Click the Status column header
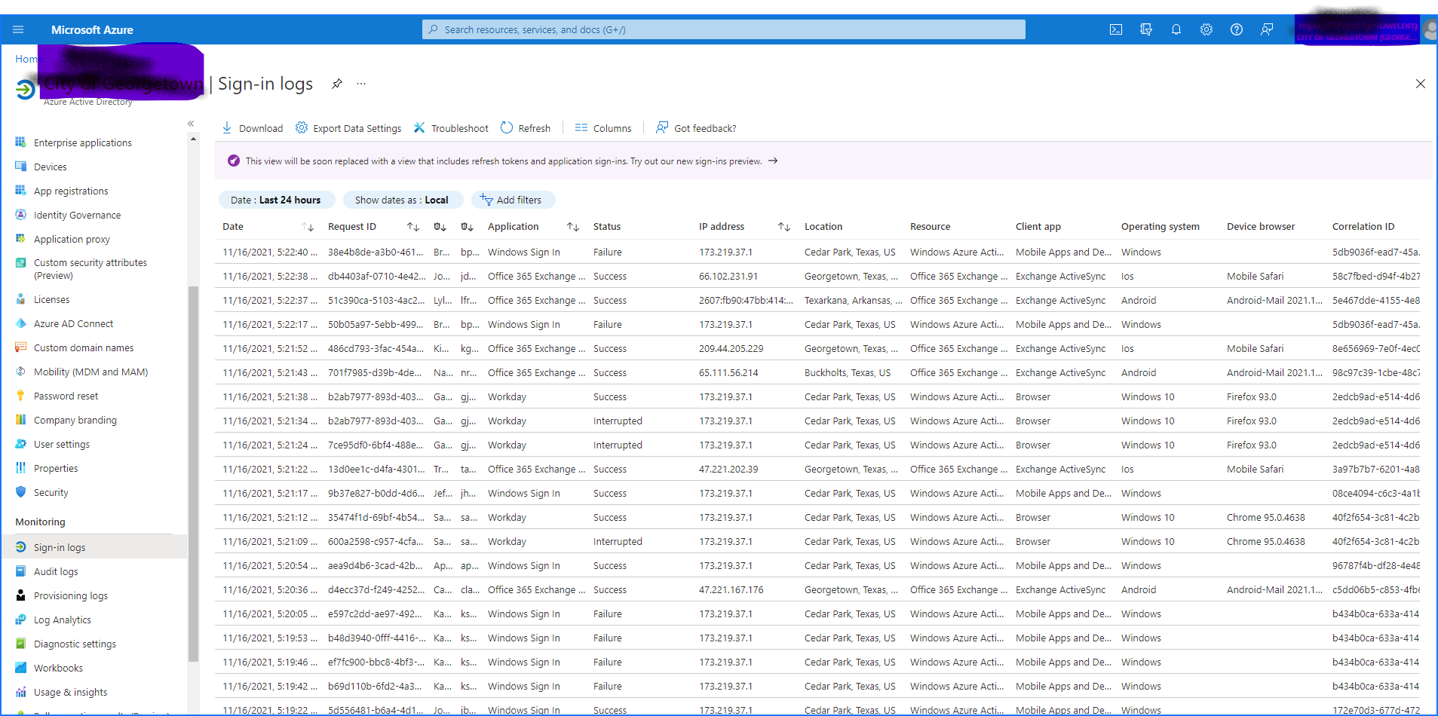Viewport: 1438px width, 716px height. (x=607, y=227)
